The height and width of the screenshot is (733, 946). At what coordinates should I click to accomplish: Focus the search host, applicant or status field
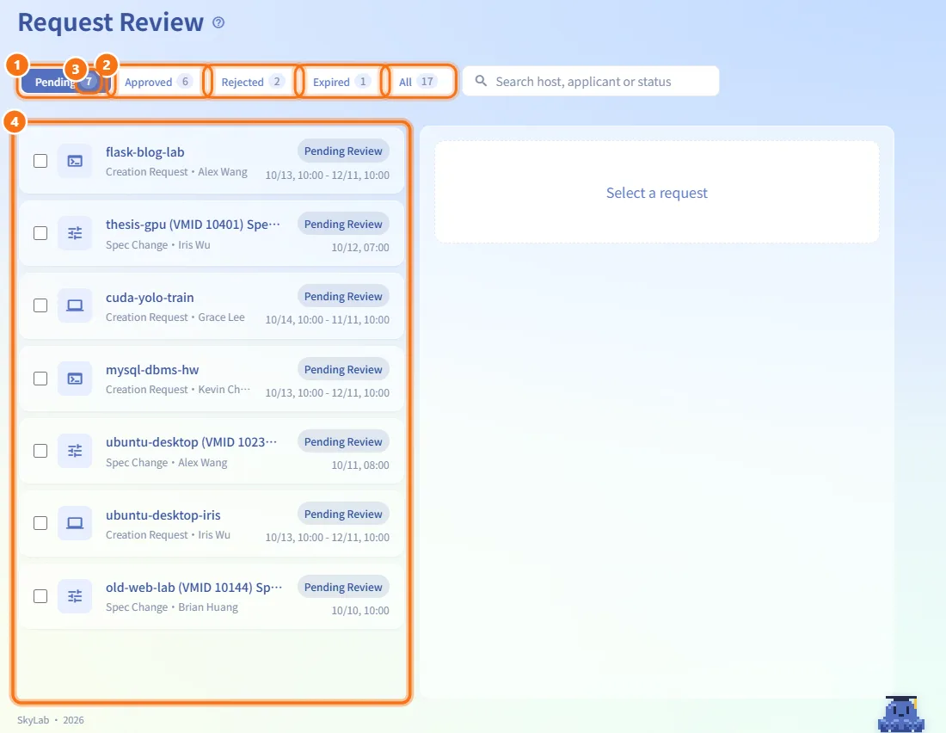[591, 82]
